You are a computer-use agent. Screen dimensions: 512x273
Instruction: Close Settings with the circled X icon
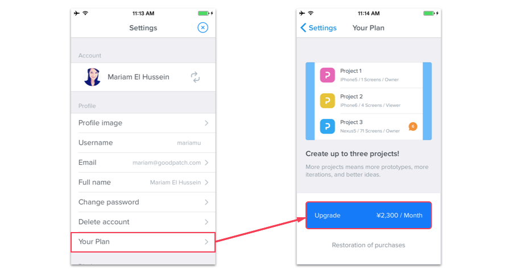click(x=203, y=28)
